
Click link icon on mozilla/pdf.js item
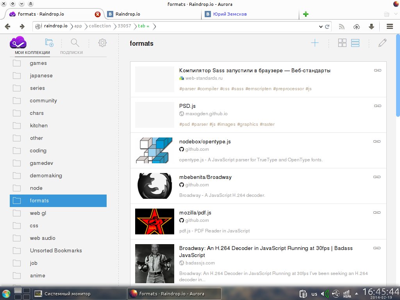coord(377,212)
